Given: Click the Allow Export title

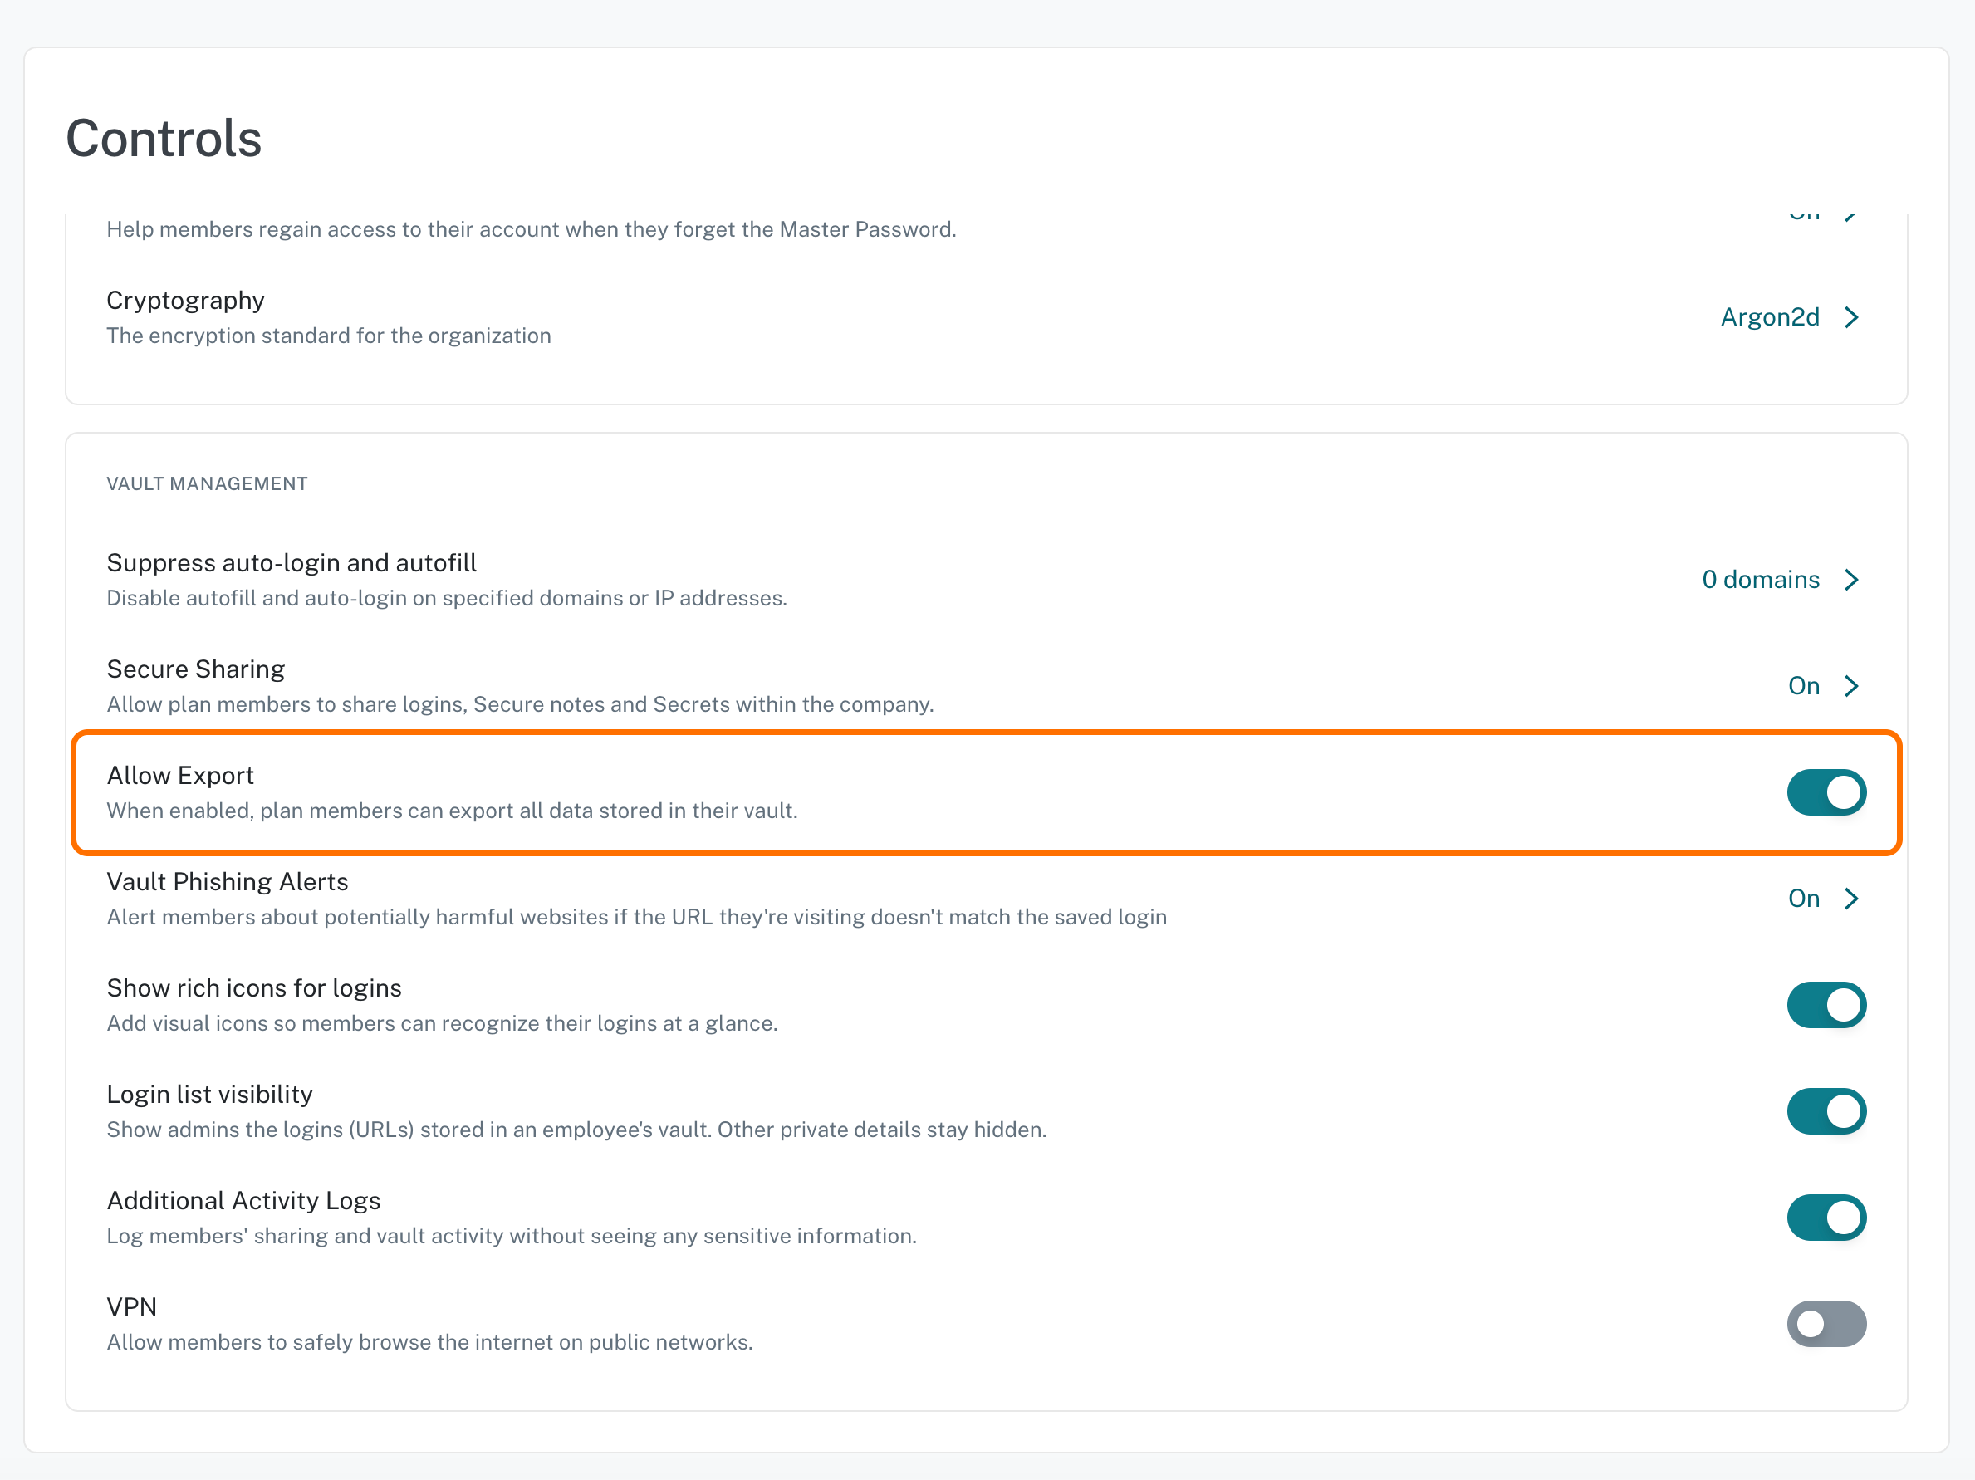Looking at the screenshot, I should 180,776.
